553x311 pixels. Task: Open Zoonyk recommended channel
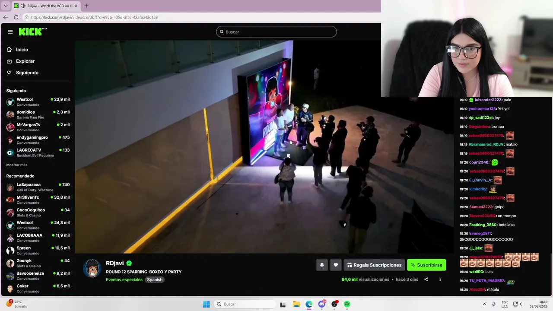[x=38, y=263]
